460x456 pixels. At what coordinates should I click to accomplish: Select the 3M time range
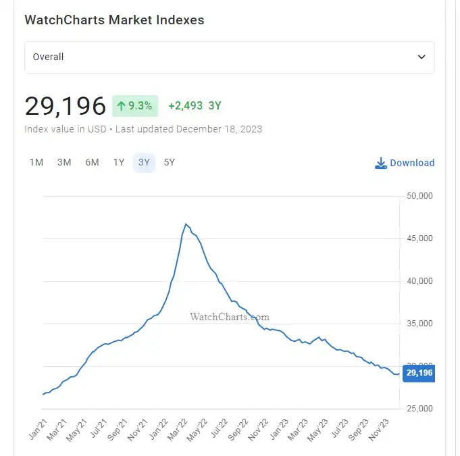pos(64,163)
